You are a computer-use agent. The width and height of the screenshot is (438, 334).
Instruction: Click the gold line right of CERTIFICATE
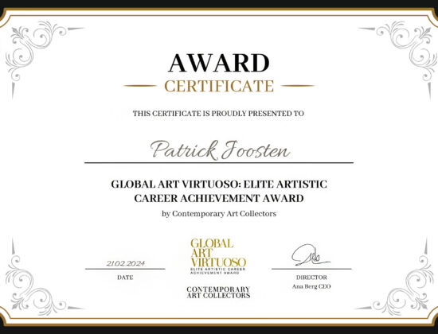pos(298,86)
